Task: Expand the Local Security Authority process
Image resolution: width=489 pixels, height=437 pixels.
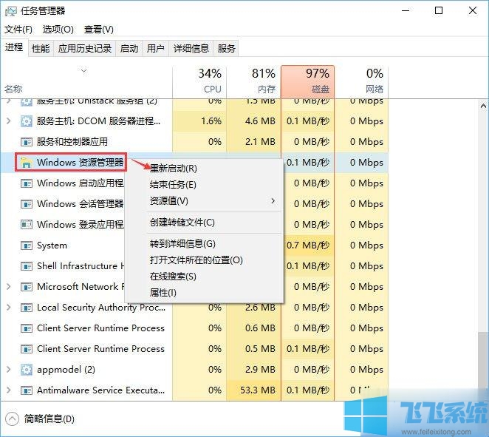Action: (x=9, y=307)
